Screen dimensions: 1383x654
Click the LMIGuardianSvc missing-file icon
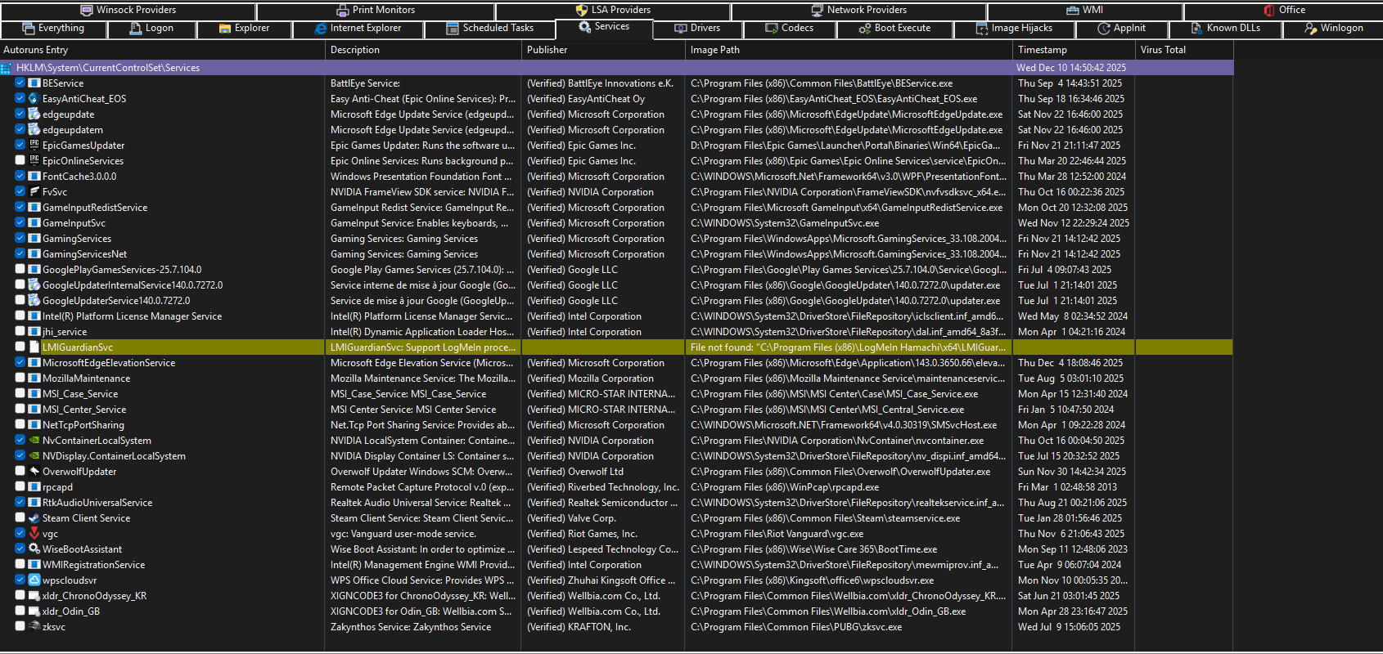coord(34,347)
